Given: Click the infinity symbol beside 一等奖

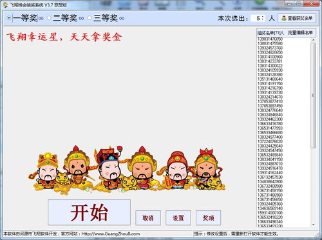Looking at the screenshot, I should click(x=41, y=19).
